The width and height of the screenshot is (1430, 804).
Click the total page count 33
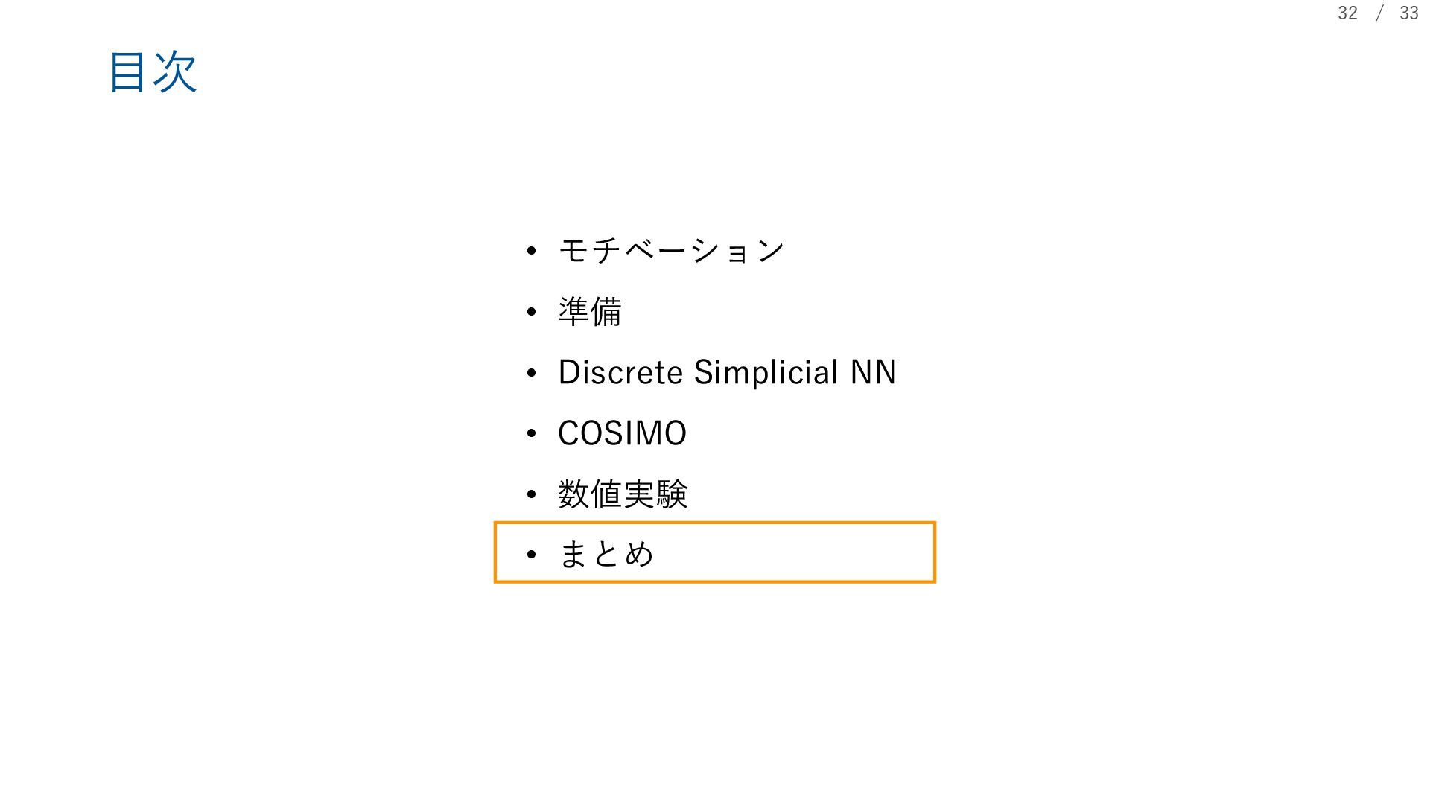tap(1408, 13)
